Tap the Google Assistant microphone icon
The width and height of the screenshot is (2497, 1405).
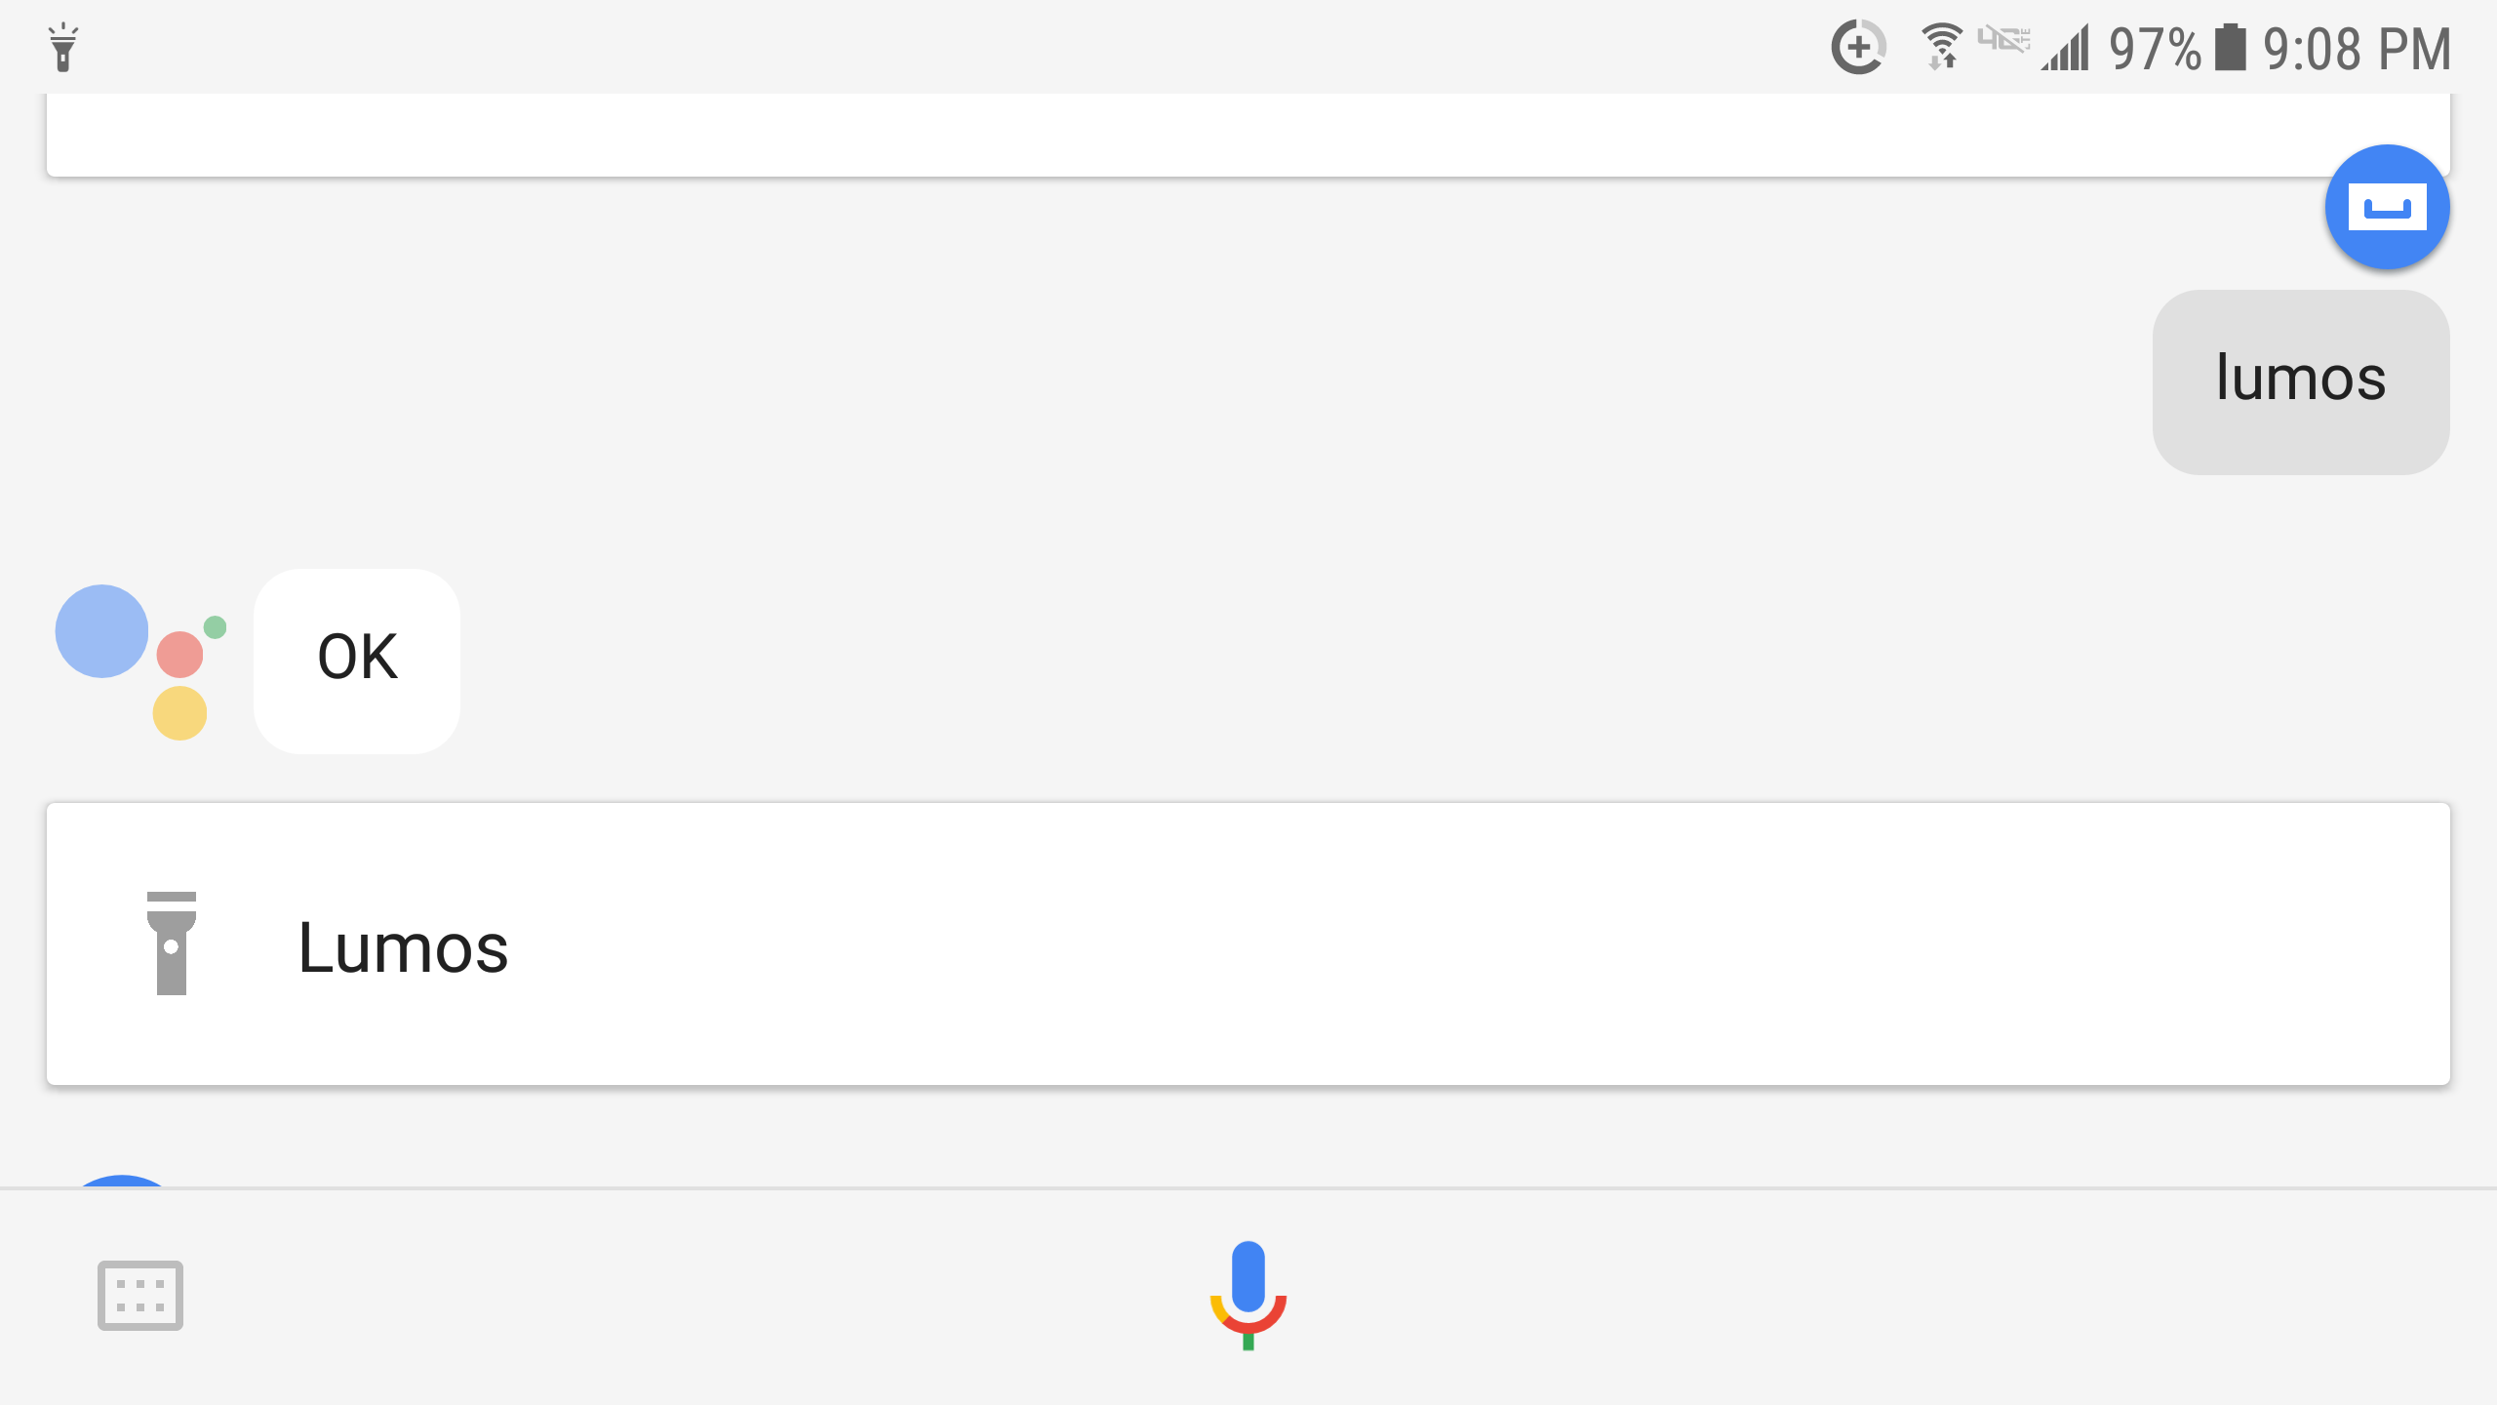(x=1248, y=1294)
